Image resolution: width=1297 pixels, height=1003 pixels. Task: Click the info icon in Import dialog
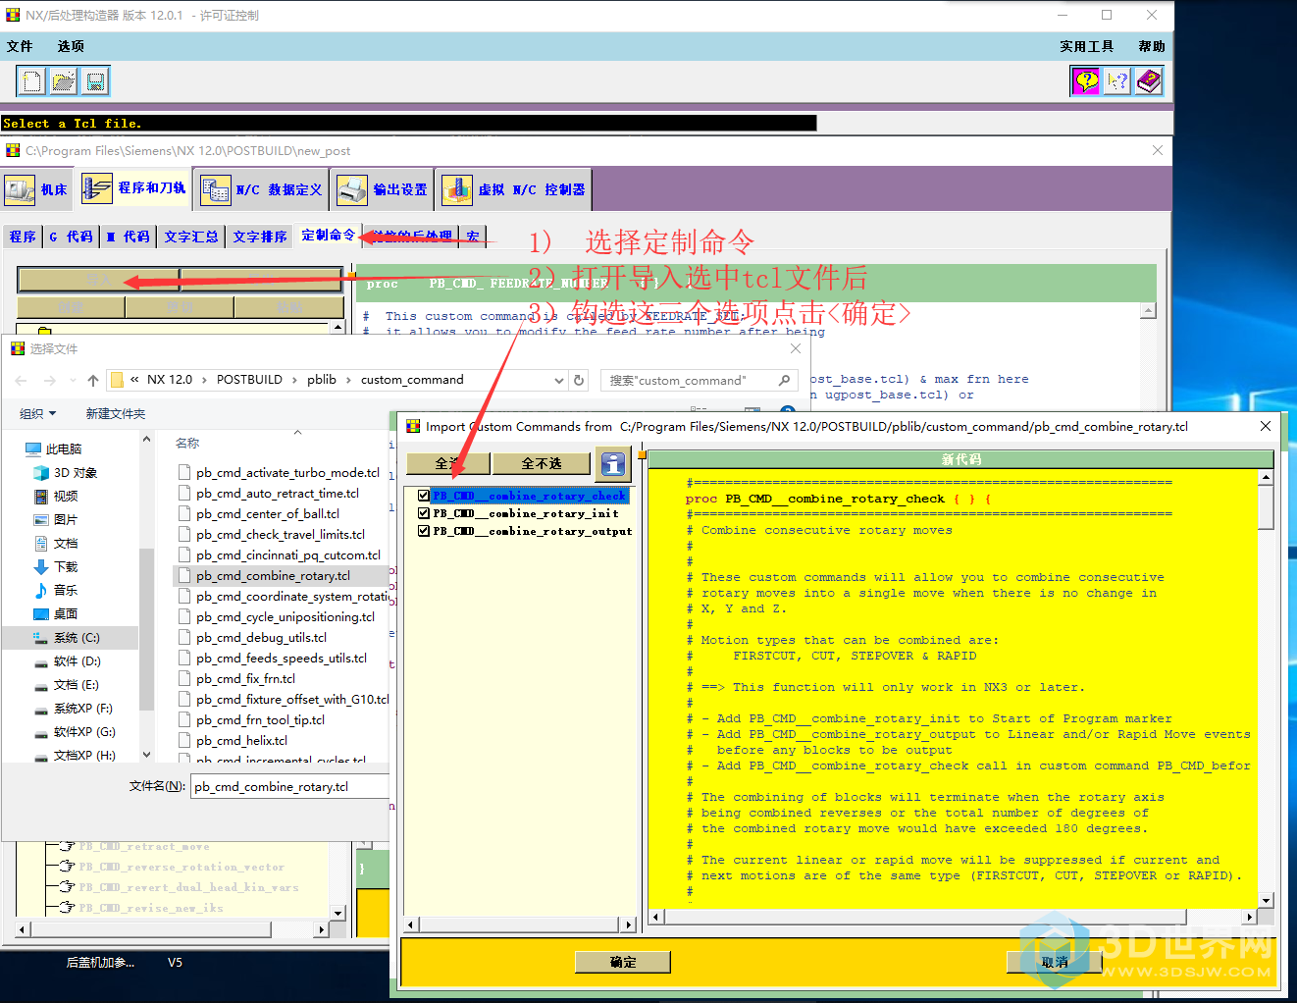(x=613, y=464)
